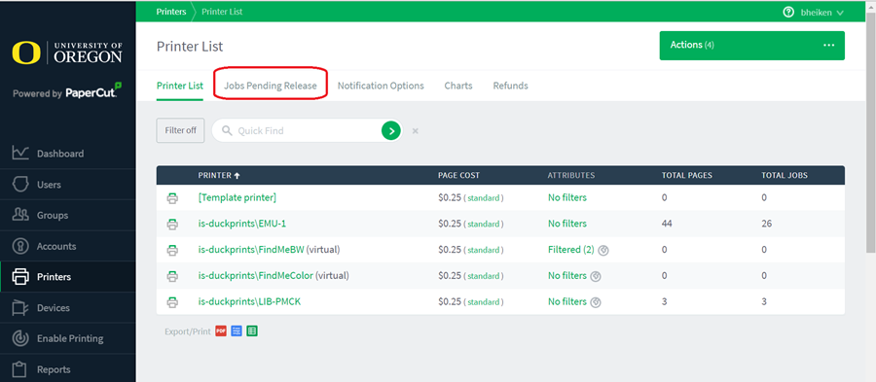Export printer list as PDF
The width and height of the screenshot is (876, 382).
221,331
